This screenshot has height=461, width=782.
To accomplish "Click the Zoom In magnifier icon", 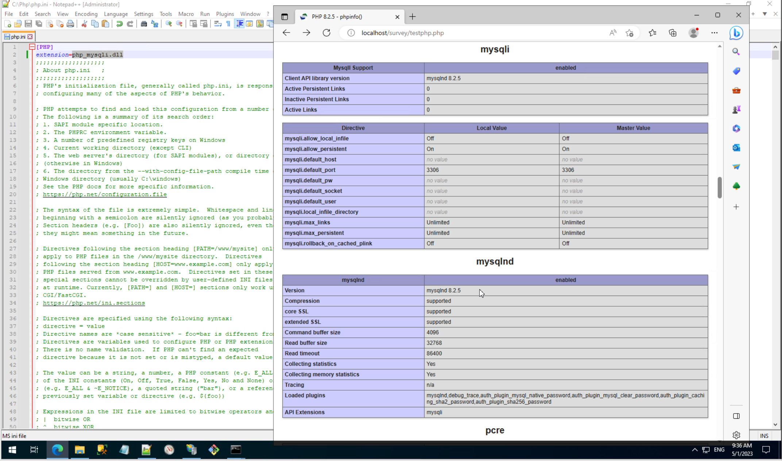I will [169, 24].
